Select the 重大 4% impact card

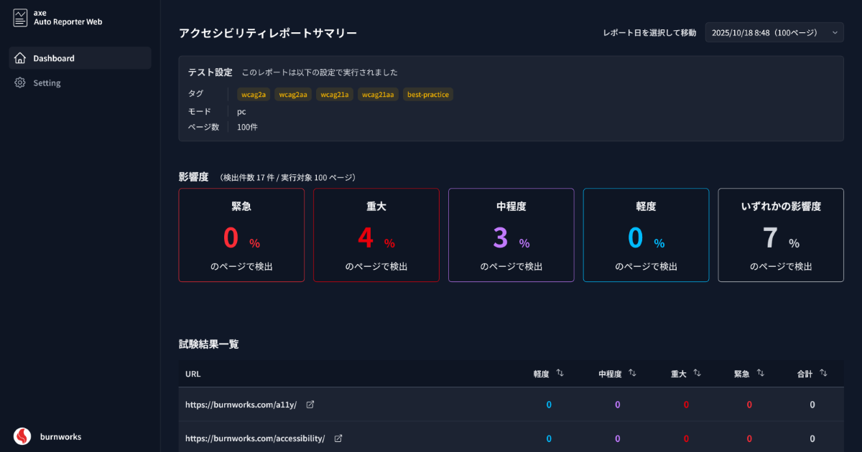[376, 235]
